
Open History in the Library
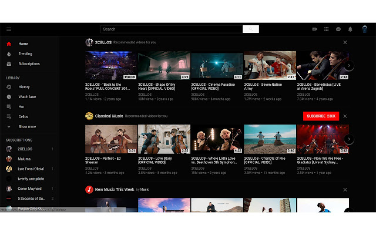[24, 87]
